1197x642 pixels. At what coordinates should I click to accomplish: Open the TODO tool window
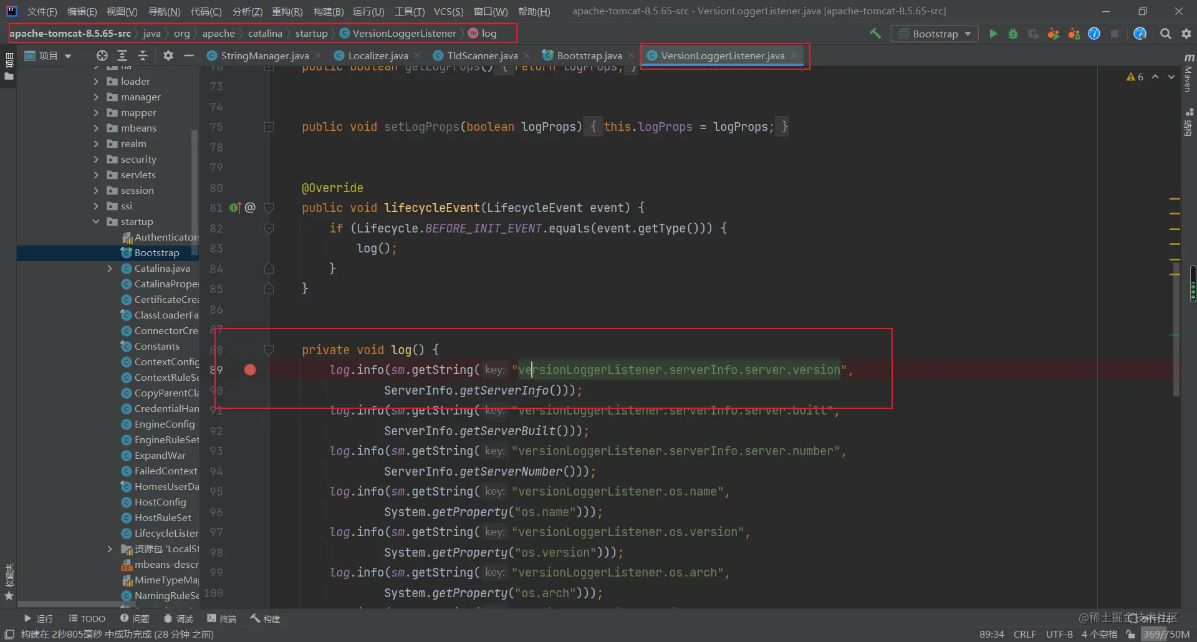point(87,618)
